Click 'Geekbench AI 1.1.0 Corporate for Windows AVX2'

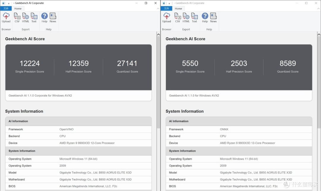[x=40, y=95]
